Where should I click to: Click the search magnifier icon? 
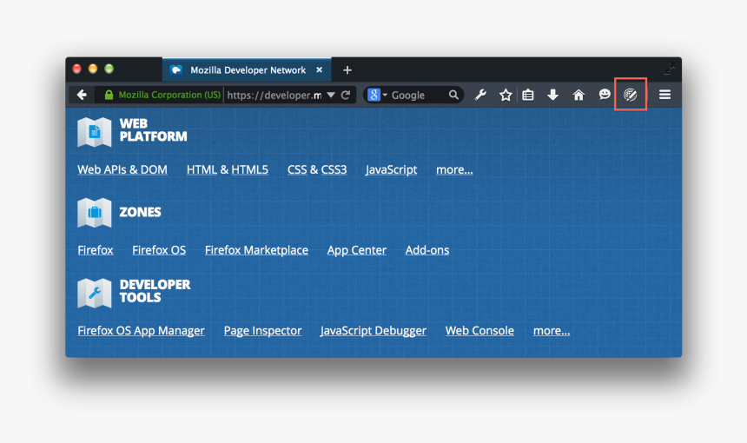[453, 95]
